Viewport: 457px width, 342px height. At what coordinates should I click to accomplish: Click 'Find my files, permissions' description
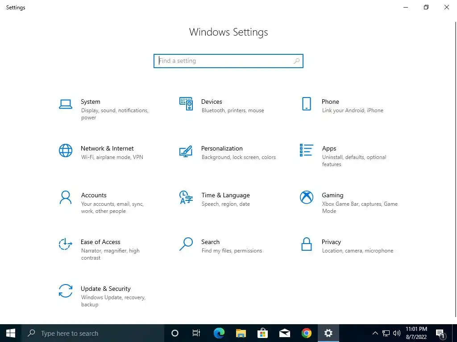(x=232, y=251)
